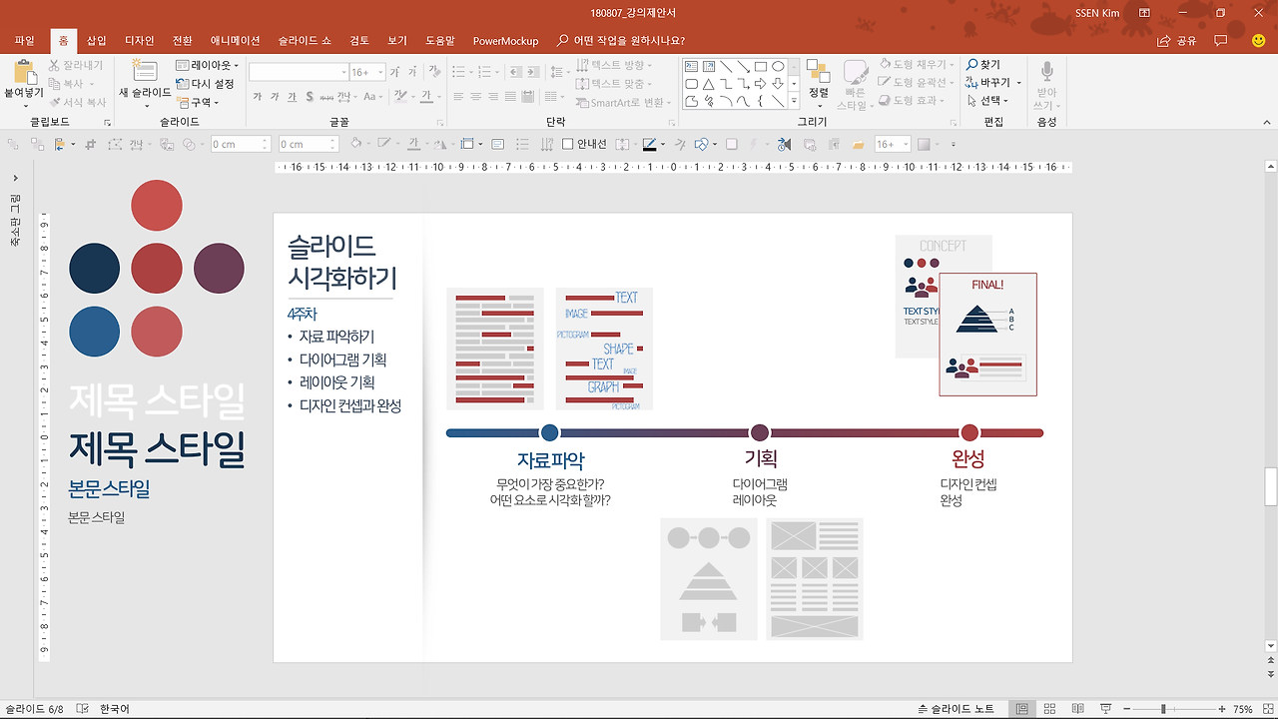1278x719 pixels.
Task: Select the right arrow shape in gallery
Action: [761, 84]
